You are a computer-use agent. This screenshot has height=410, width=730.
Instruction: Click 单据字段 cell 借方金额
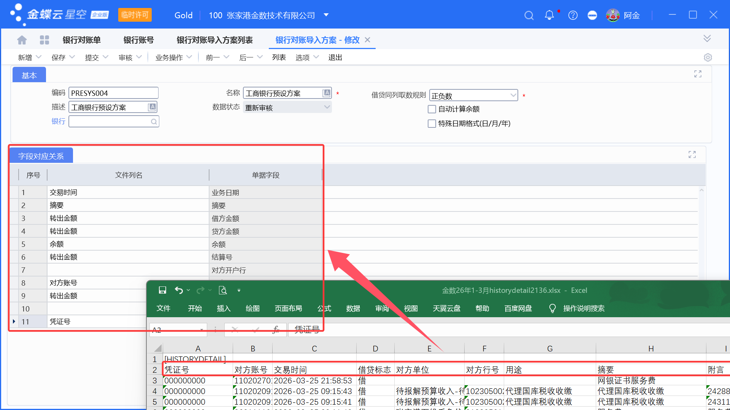click(265, 218)
